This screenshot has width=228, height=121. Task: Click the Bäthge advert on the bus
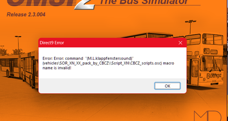pyautogui.click(x=214, y=76)
